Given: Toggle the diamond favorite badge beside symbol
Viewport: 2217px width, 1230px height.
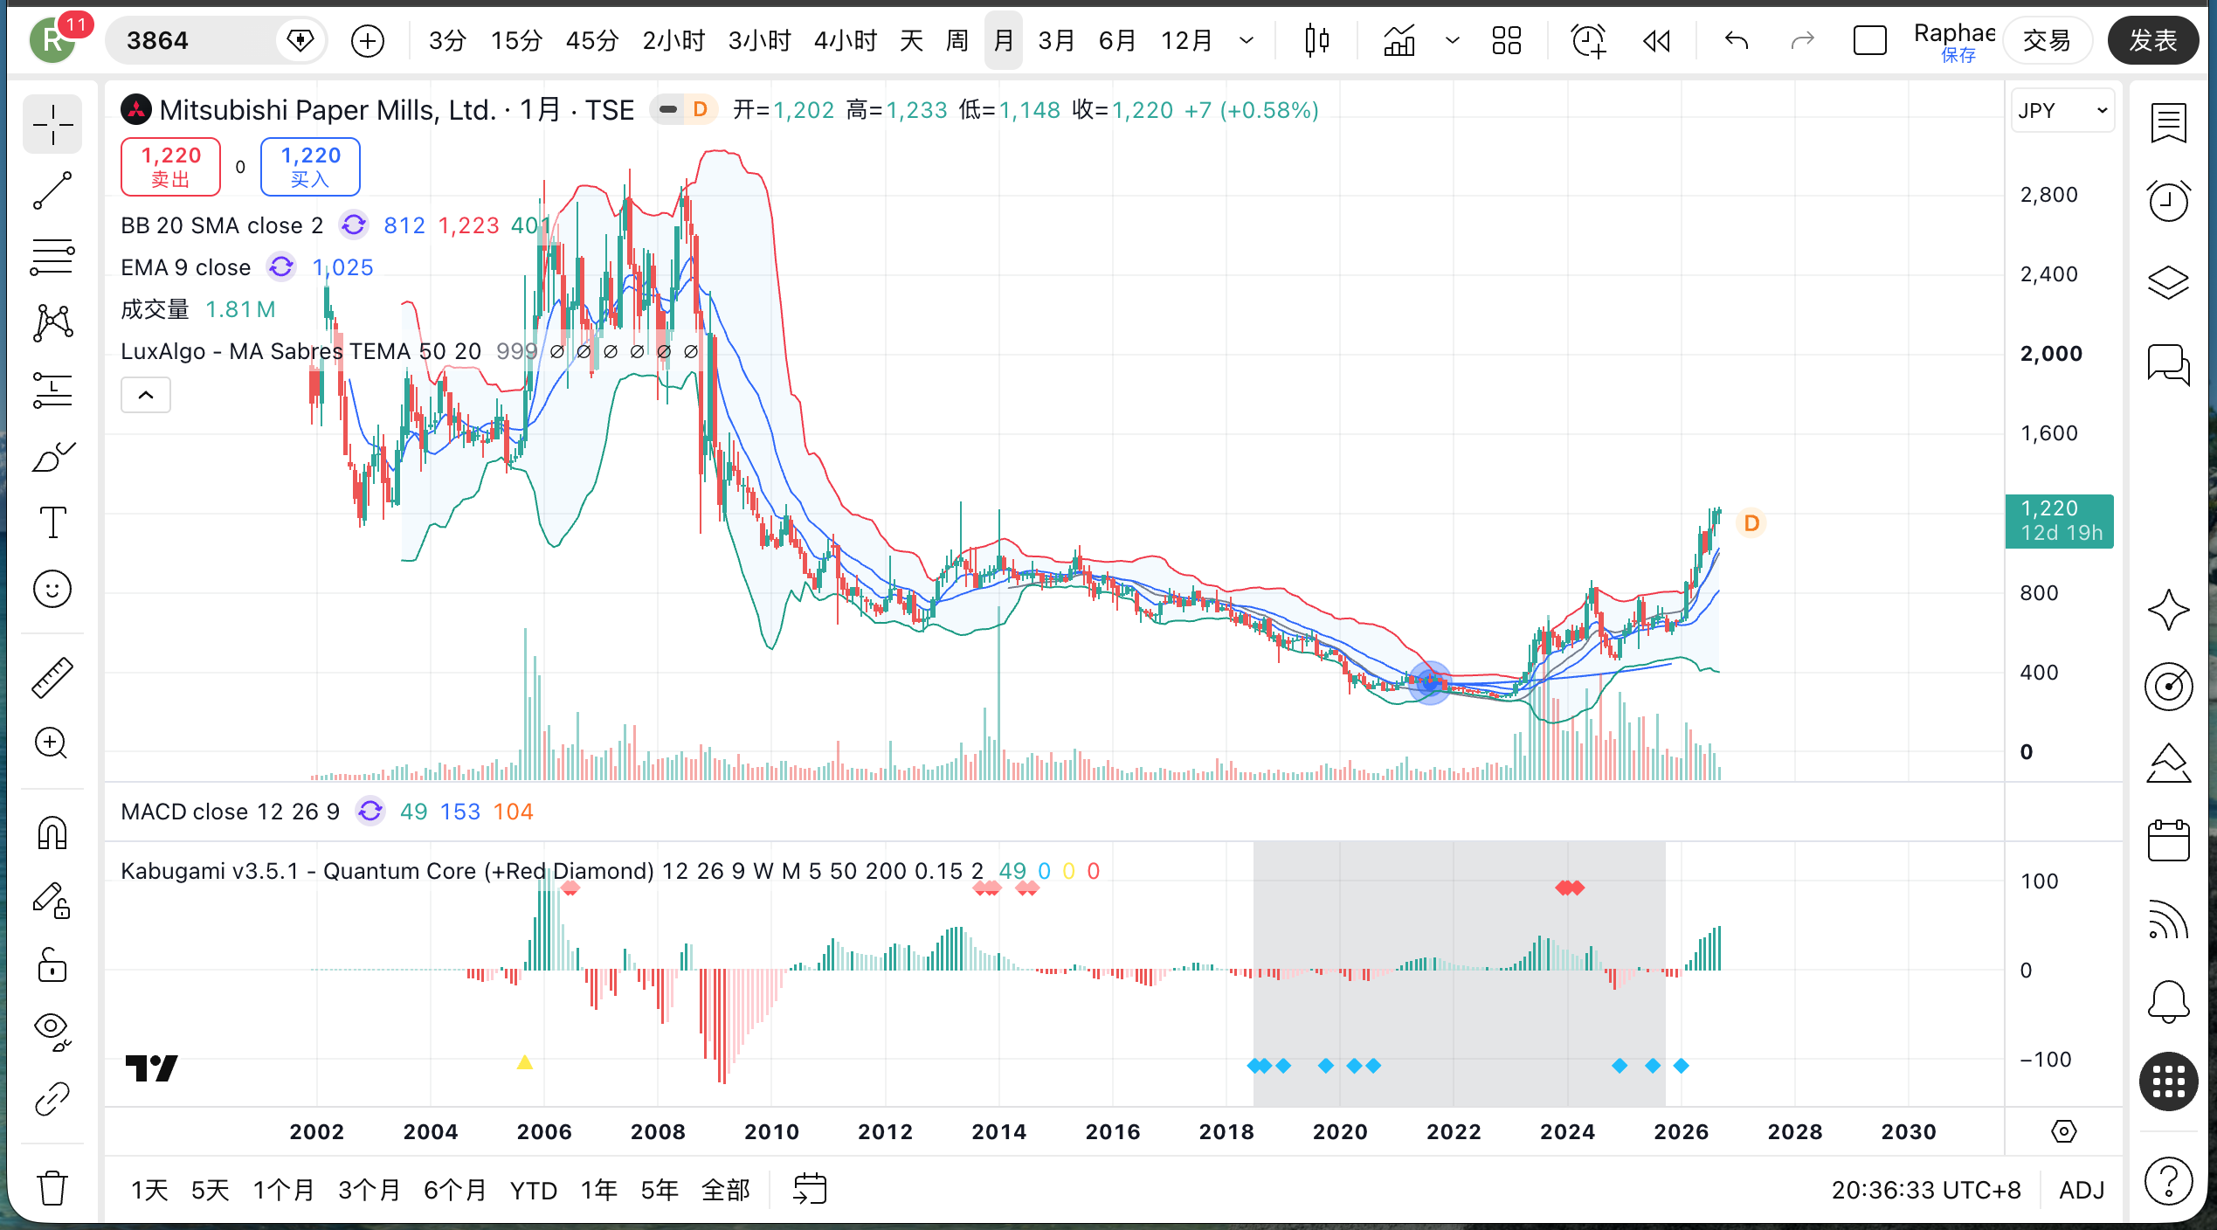Looking at the screenshot, I should coord(300,41).
